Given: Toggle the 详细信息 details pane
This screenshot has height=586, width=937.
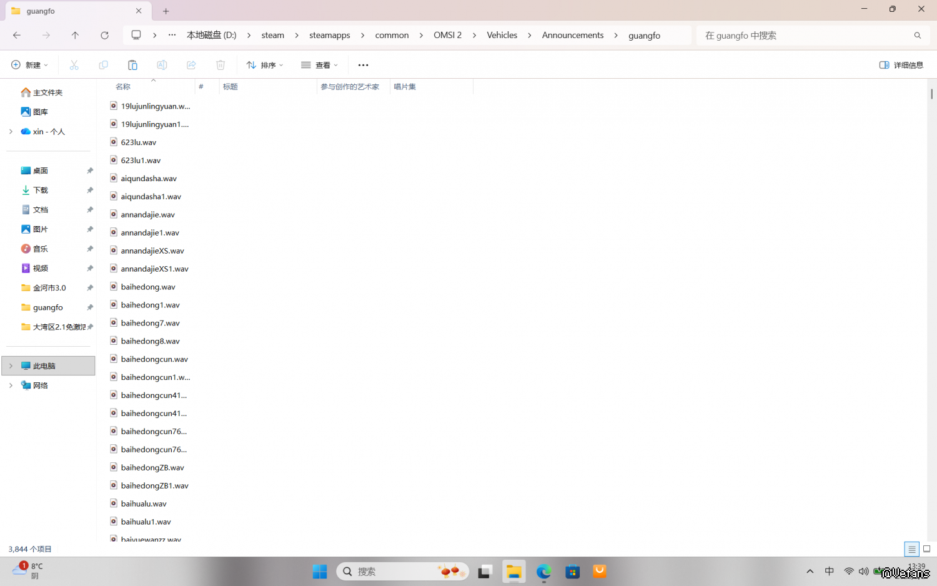Looking at the screenshot, I should (x=901, y=65).
